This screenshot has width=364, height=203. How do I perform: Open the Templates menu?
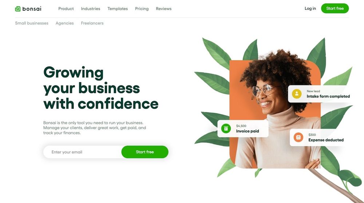(x=118, y=9)
